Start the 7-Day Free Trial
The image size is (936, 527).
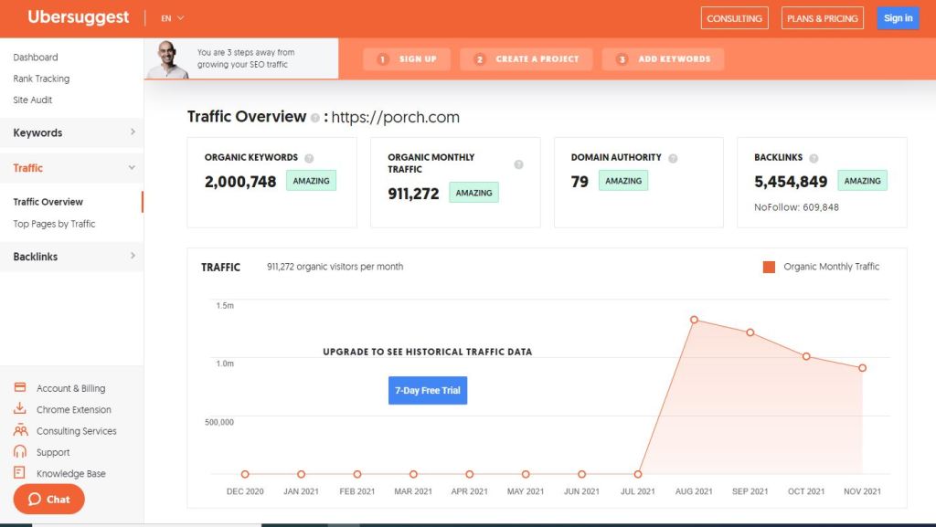[427, 390]
